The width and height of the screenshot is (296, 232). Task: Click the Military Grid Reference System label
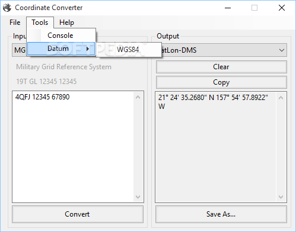[x=63, y=67]
